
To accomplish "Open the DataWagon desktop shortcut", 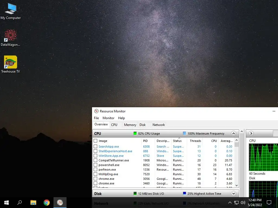I will (11, 38).
